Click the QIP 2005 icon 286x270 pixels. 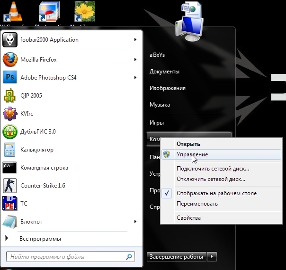(x=9, y=95)
